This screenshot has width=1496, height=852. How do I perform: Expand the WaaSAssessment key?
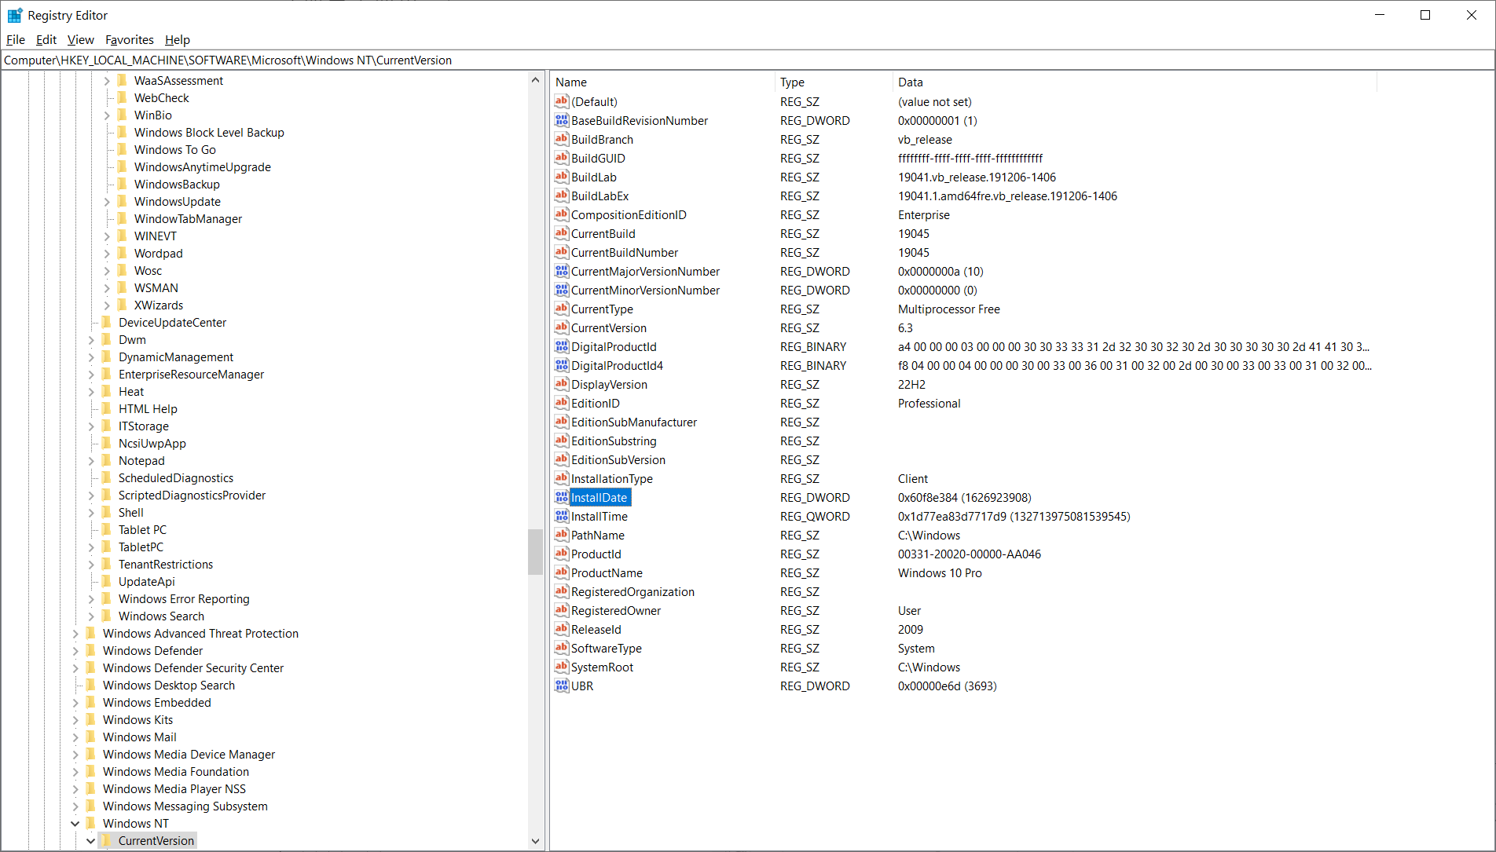click(107, 80)
